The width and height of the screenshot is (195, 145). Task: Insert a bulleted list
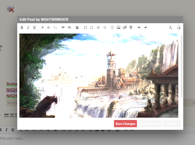click(x=85, y=28)
